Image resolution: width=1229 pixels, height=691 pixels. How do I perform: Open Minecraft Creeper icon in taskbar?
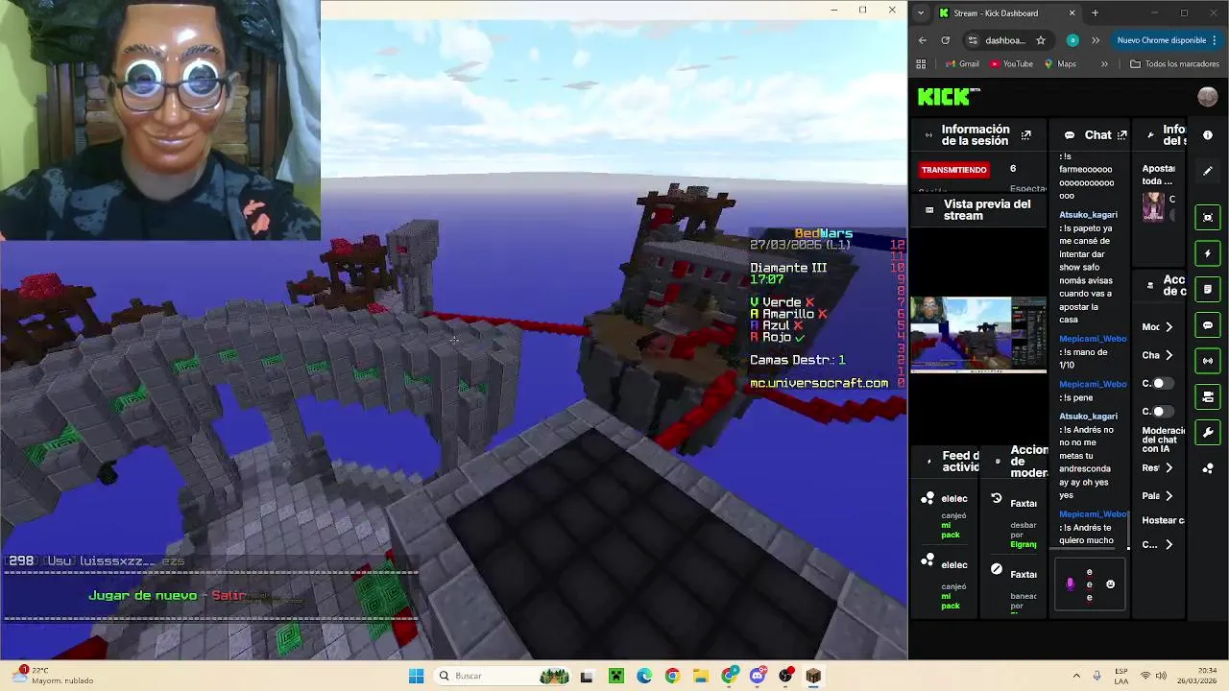(x=615, y=676)
